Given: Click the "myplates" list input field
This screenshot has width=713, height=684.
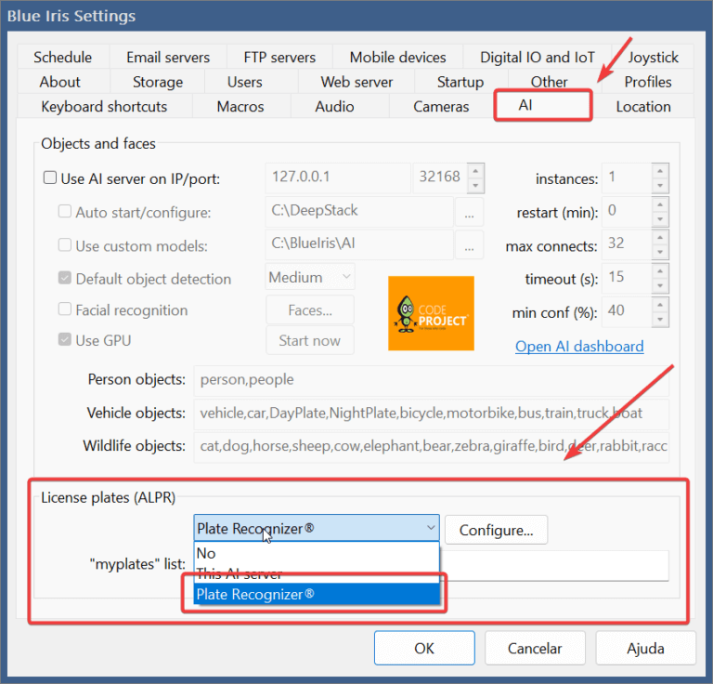Looking at the screenshot, I should [x=554, y=565].
